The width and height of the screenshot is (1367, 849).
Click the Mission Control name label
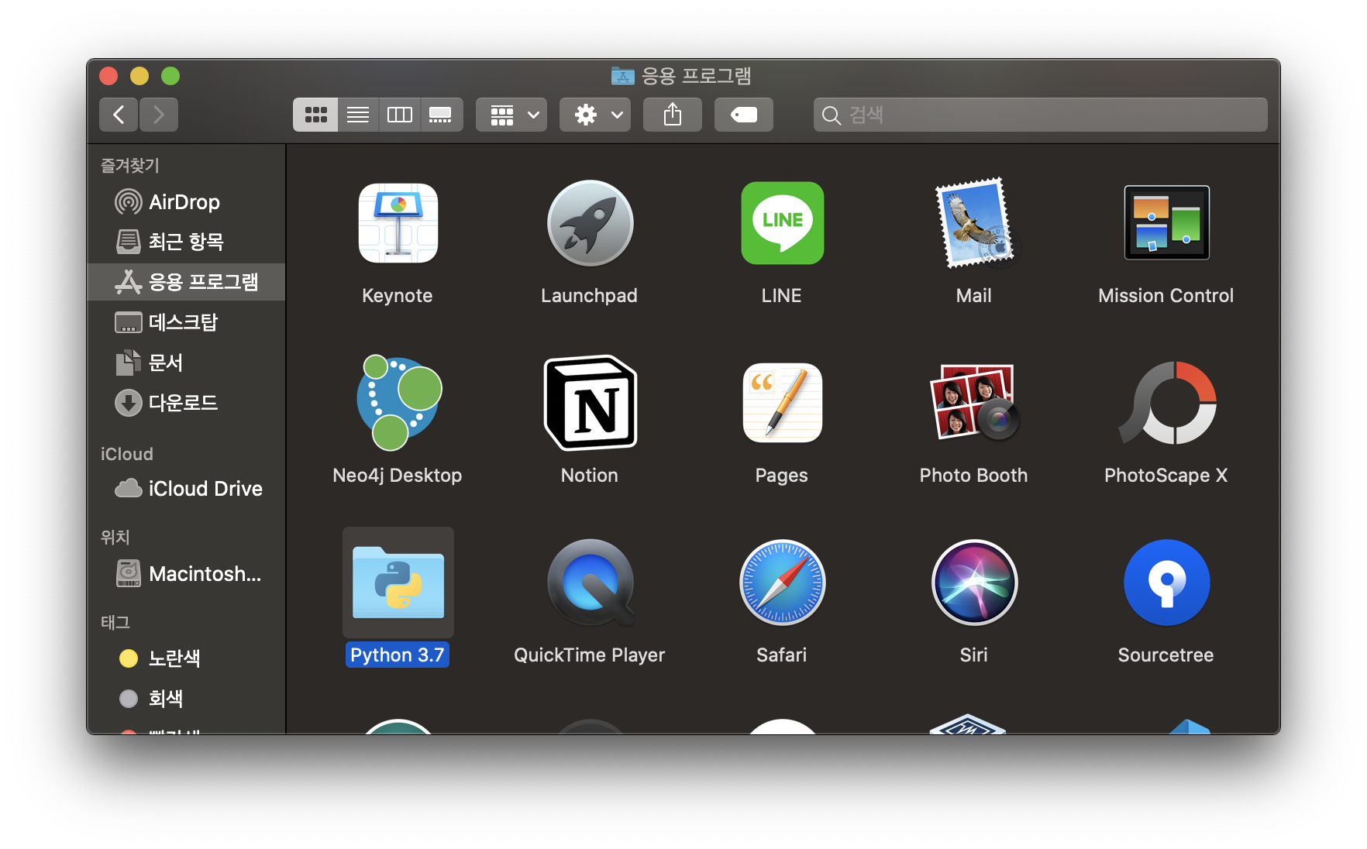[1166, 295]
